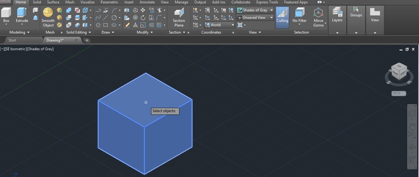Expand the Solid Editing panel
The width and height of the screenshot is (419, 177).
(x=78, y=32)
